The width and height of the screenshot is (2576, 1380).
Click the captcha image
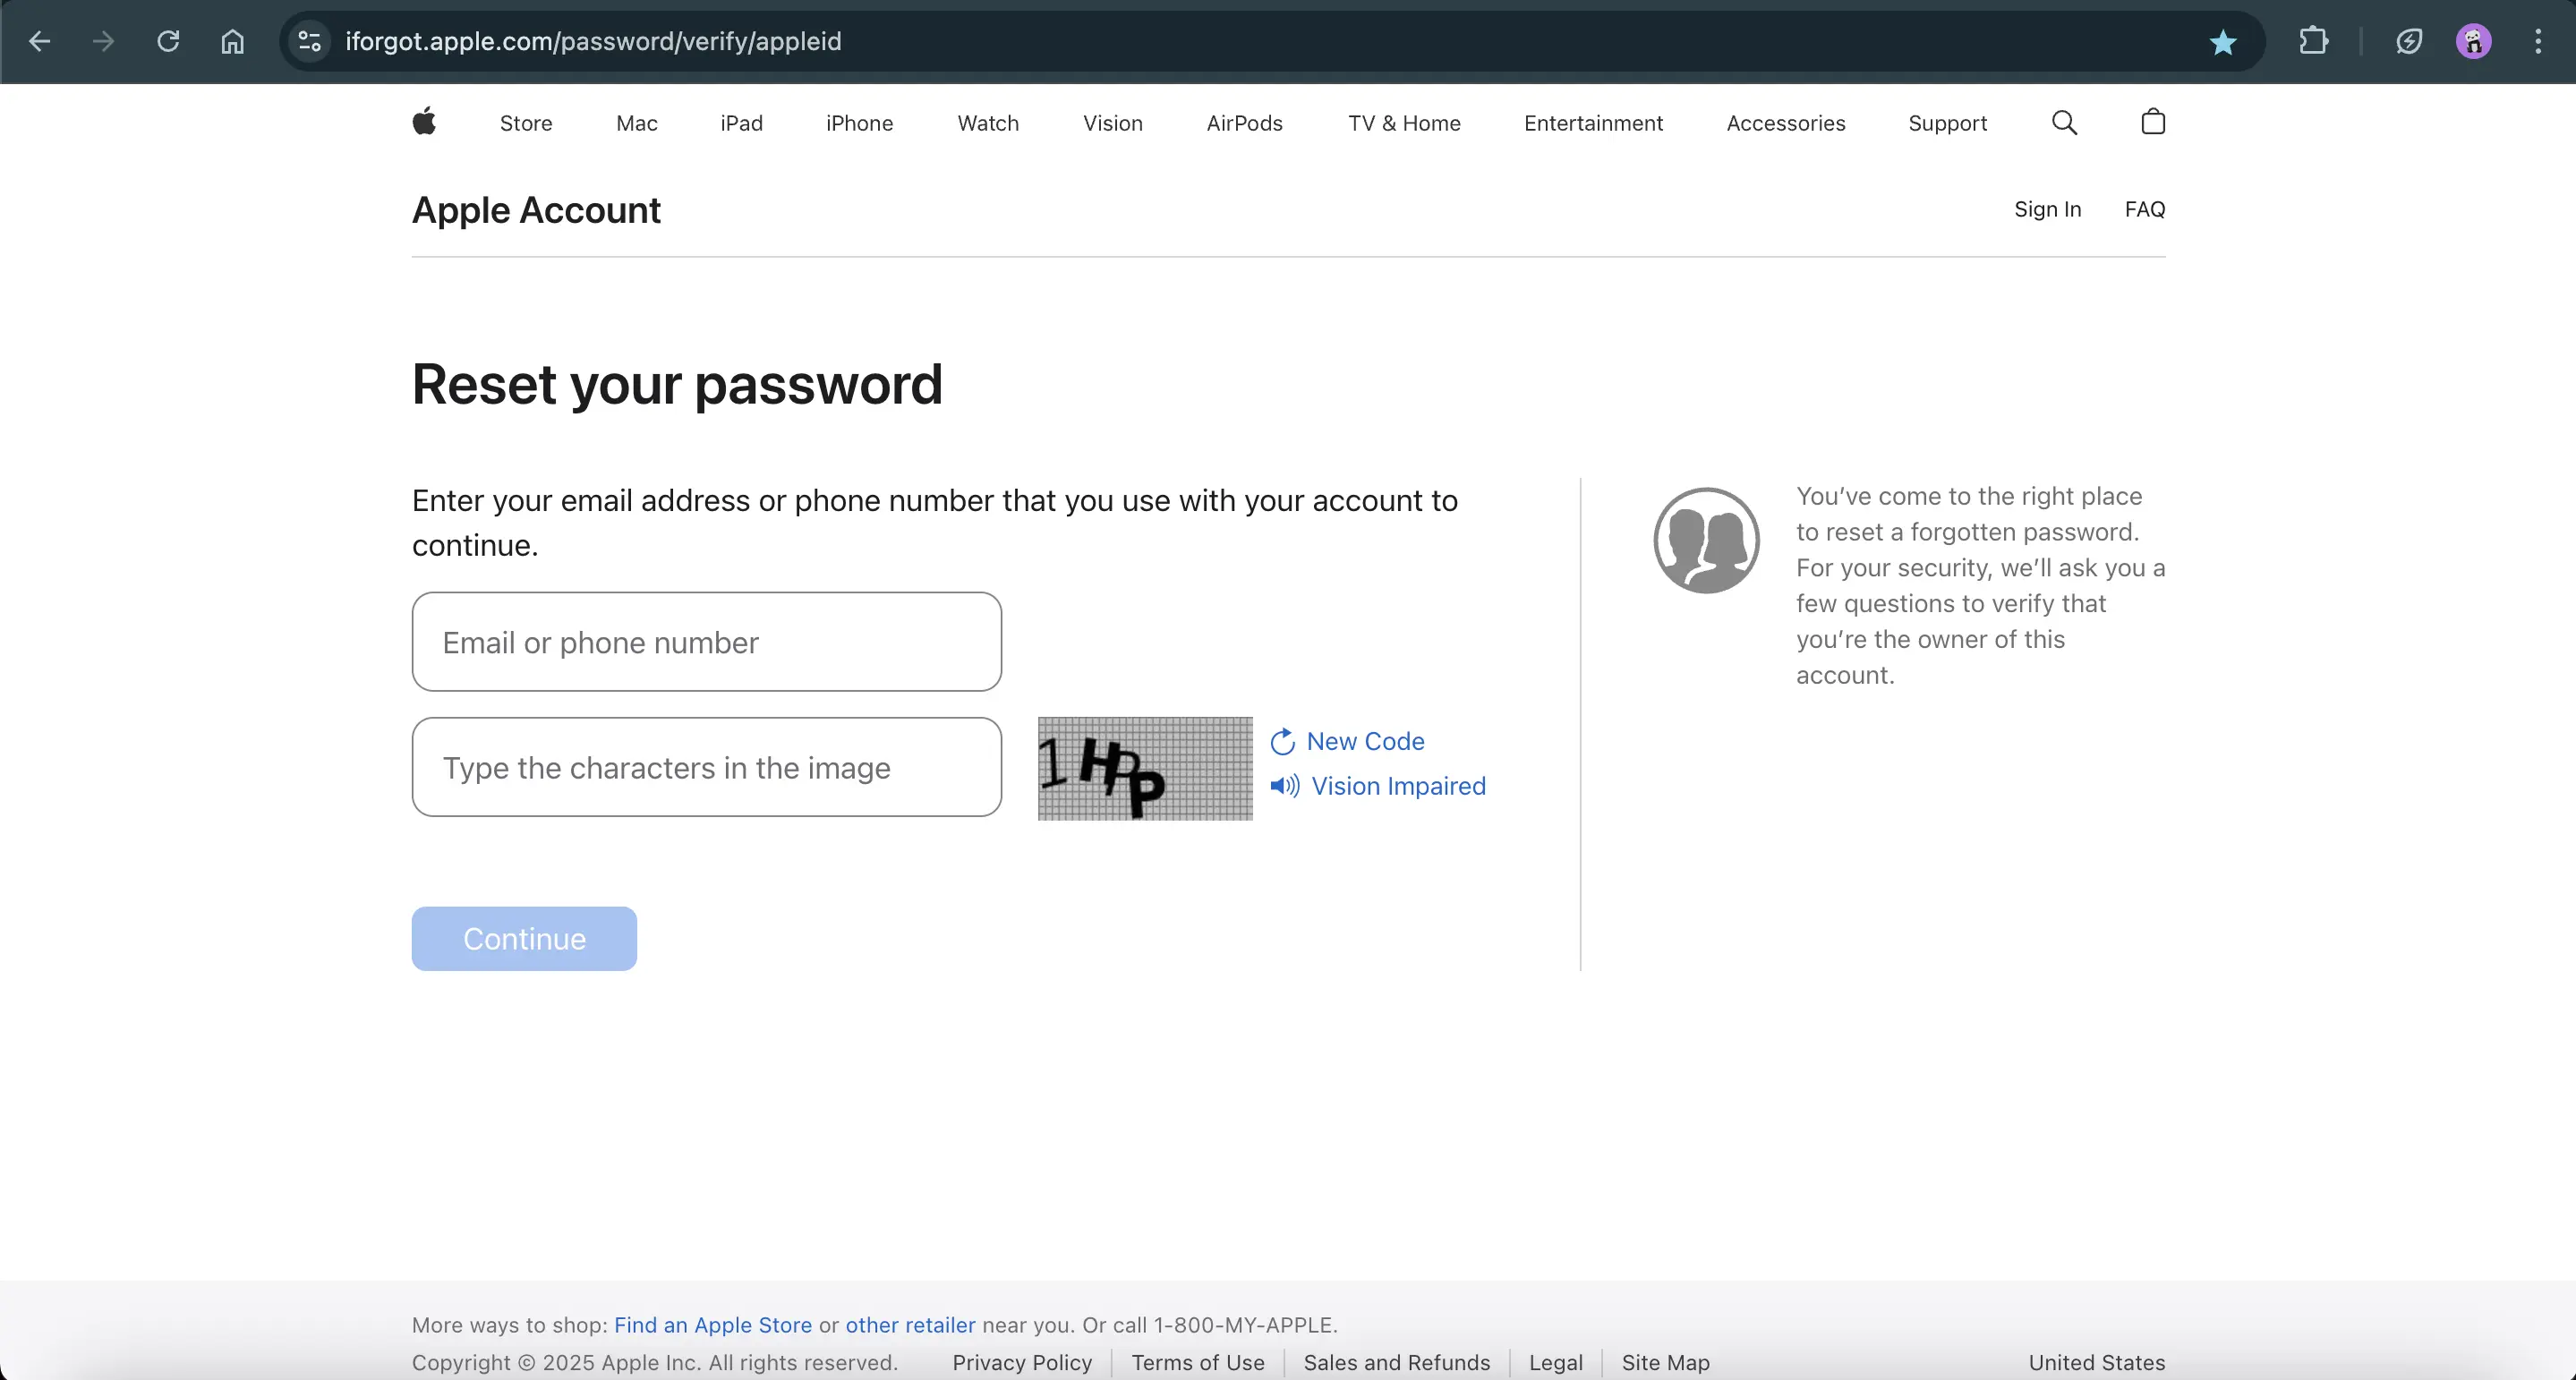click(1145, 768)
